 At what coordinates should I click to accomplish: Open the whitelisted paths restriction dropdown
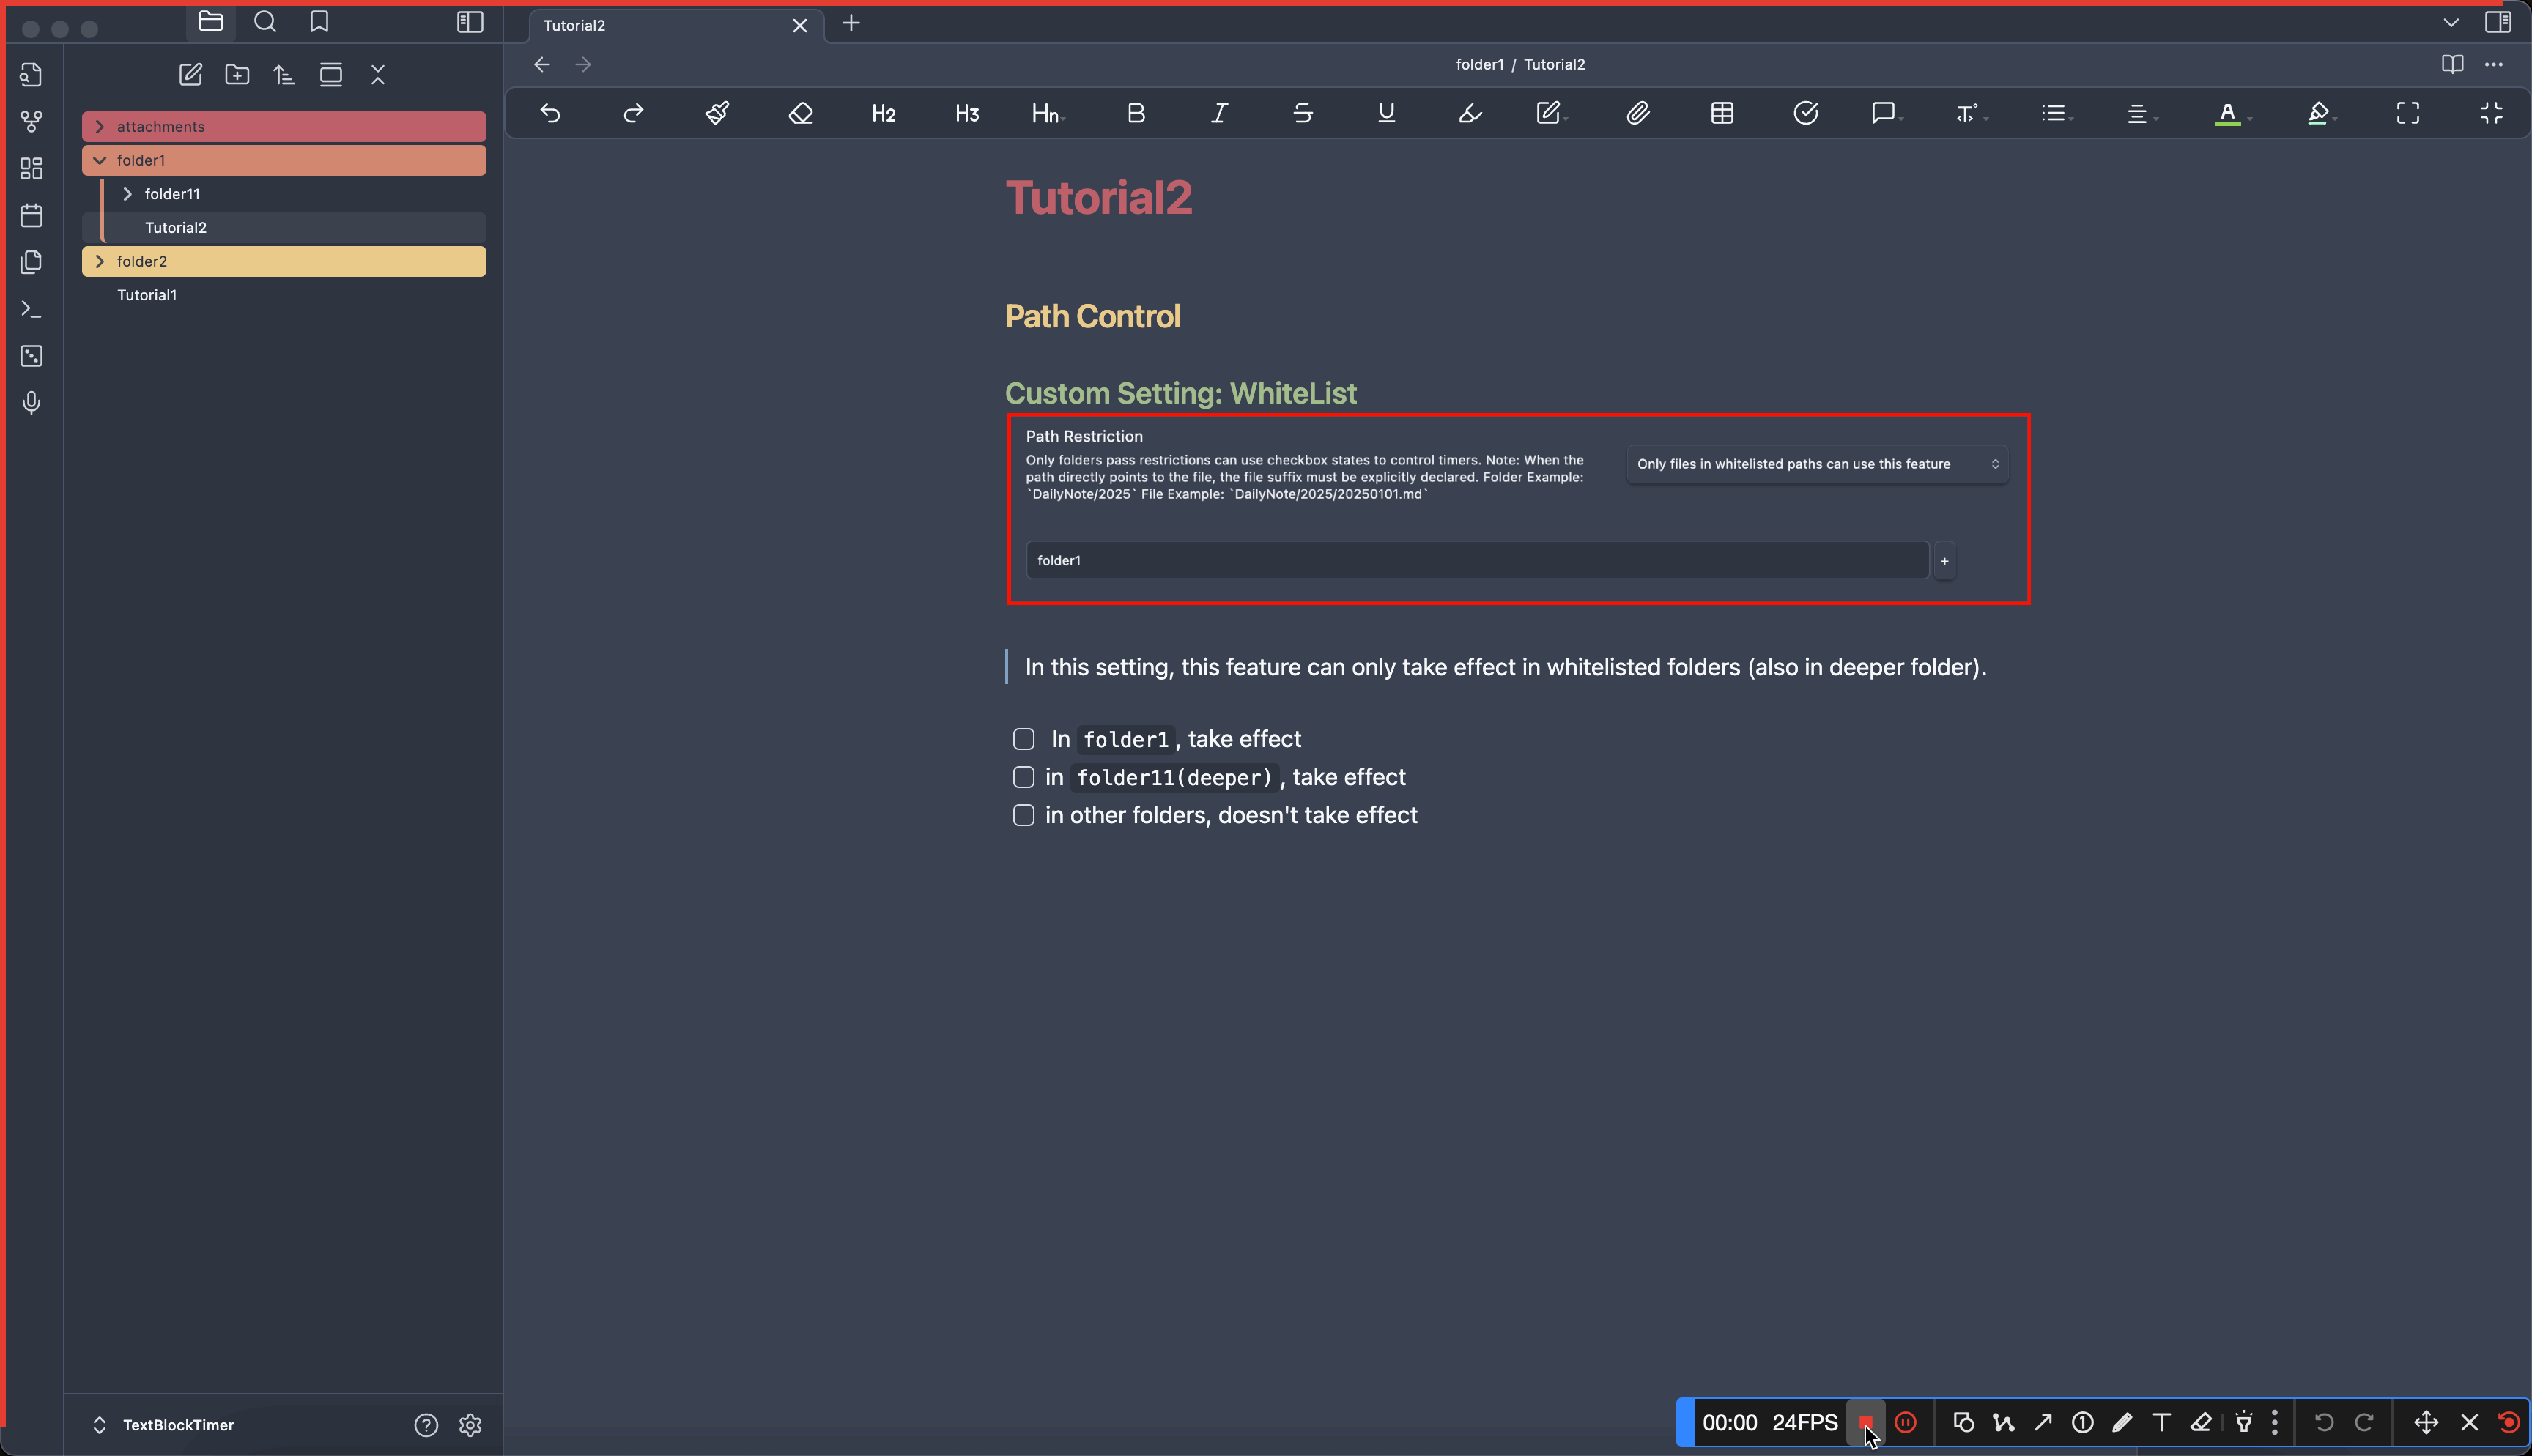click(x=1816, y=464)
